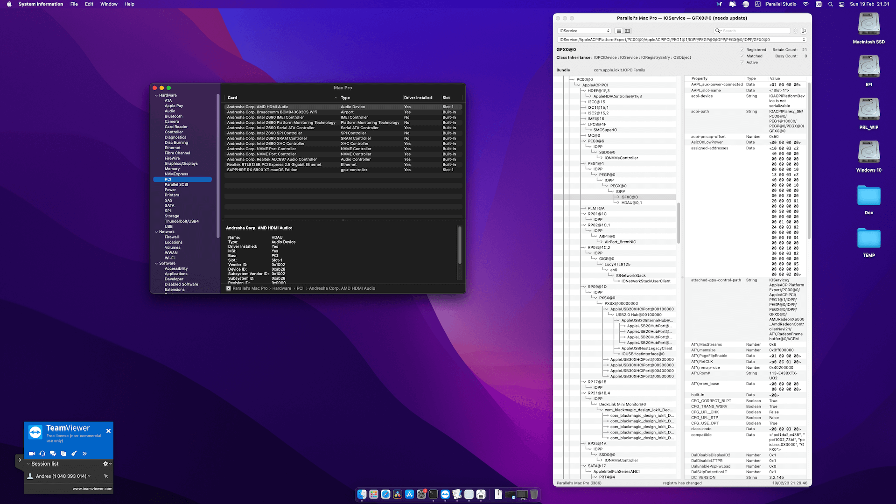Screen dimensions: 896x504
Task: Select Graphics/Displays in the sidebar
Action: pos(181,164)
